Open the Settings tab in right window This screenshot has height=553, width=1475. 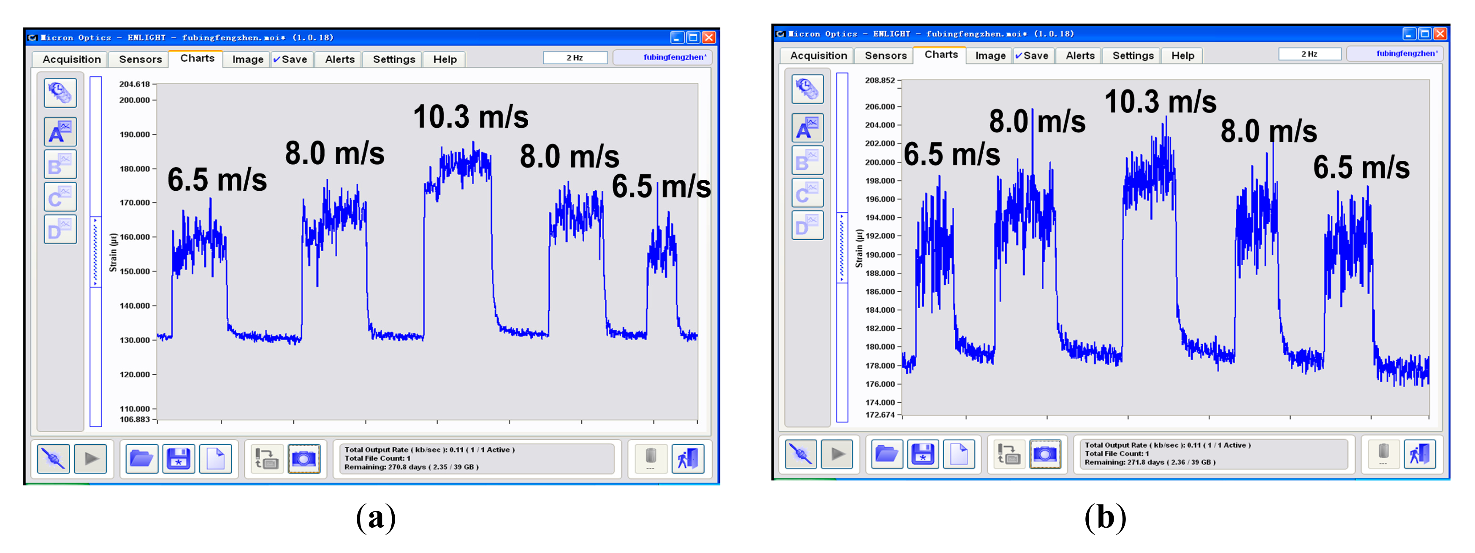tap(1133, 56)
